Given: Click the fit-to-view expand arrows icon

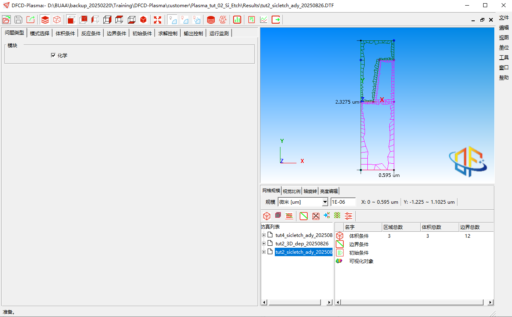Looking at the screenshot, I should (157, 20).
